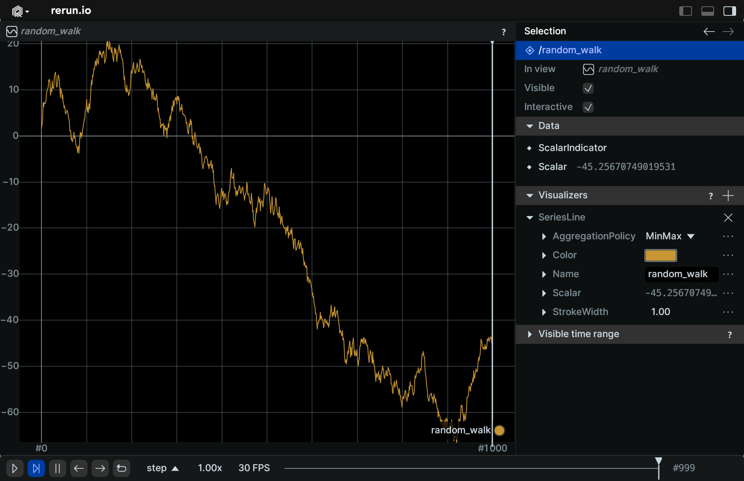
Task: Toggle the bottom time panel icon
Action: click(707, 11)
